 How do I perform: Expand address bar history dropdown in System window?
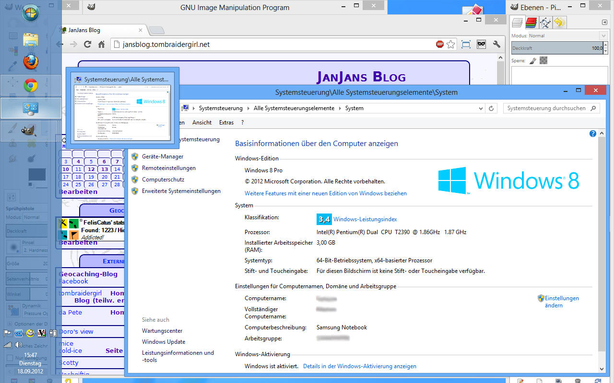coord(481,108)
